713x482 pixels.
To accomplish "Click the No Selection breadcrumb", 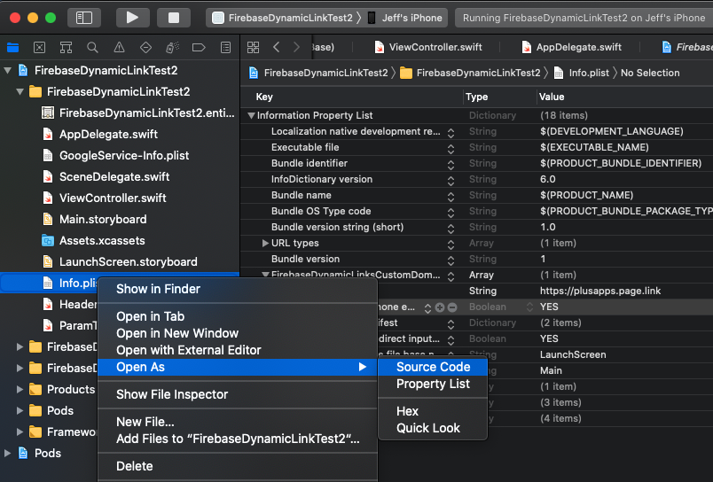I will click(650, 73).
